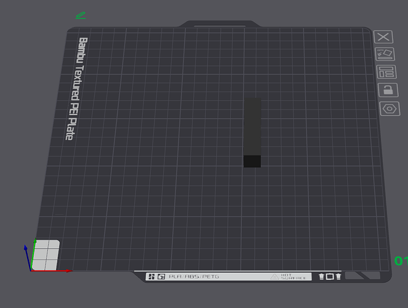This screenshot has height=308, width=408.
Task: Click the arrange objects layout icon
Action: 386,72
